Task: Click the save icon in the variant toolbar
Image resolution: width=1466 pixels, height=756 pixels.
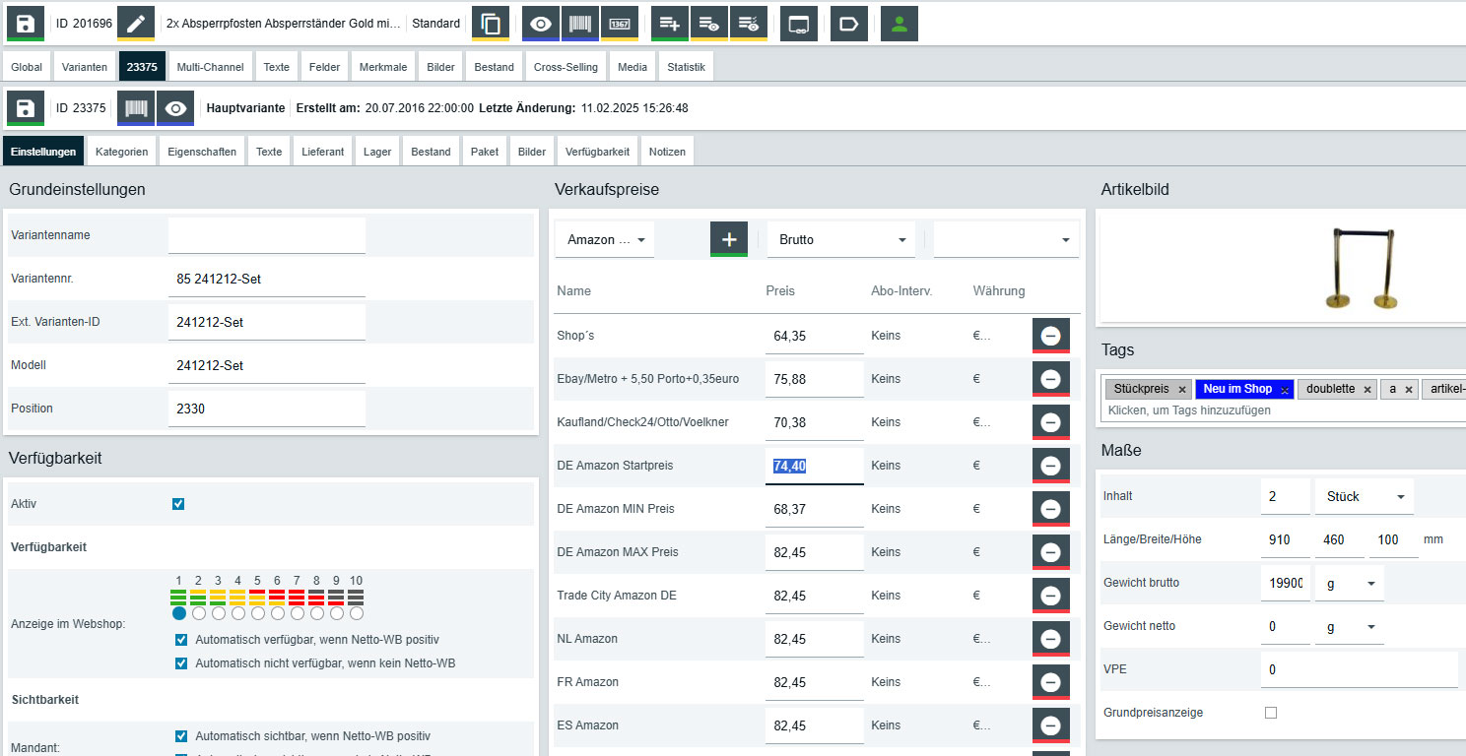Action: pyautogui.click(x=26, y=108)
